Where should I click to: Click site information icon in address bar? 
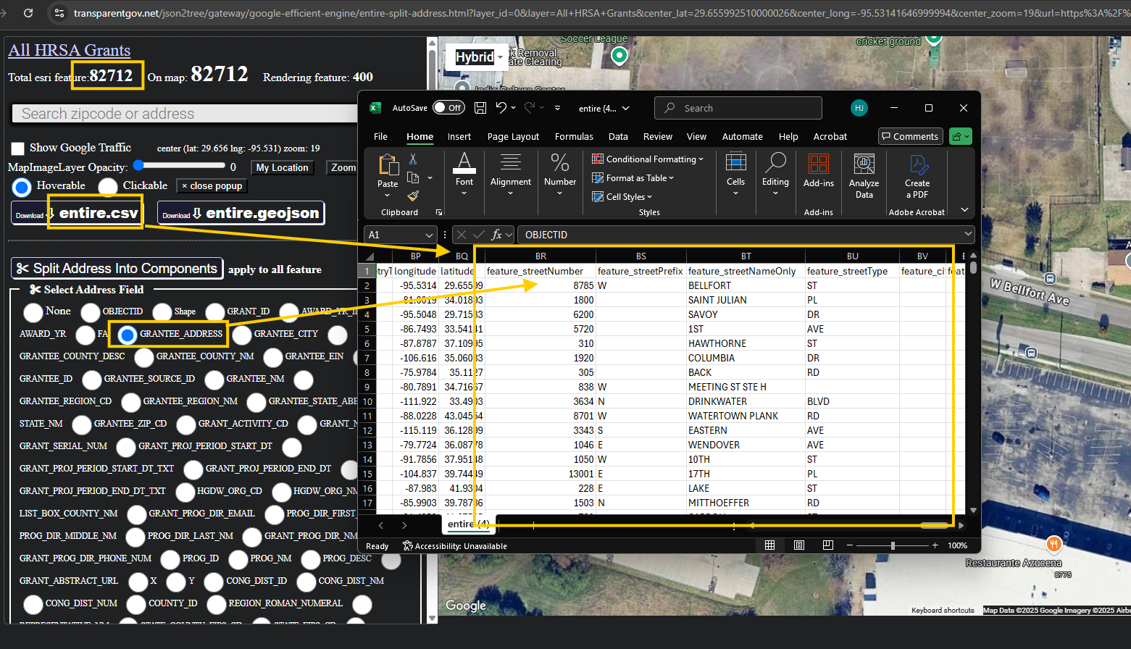[59, 13]
